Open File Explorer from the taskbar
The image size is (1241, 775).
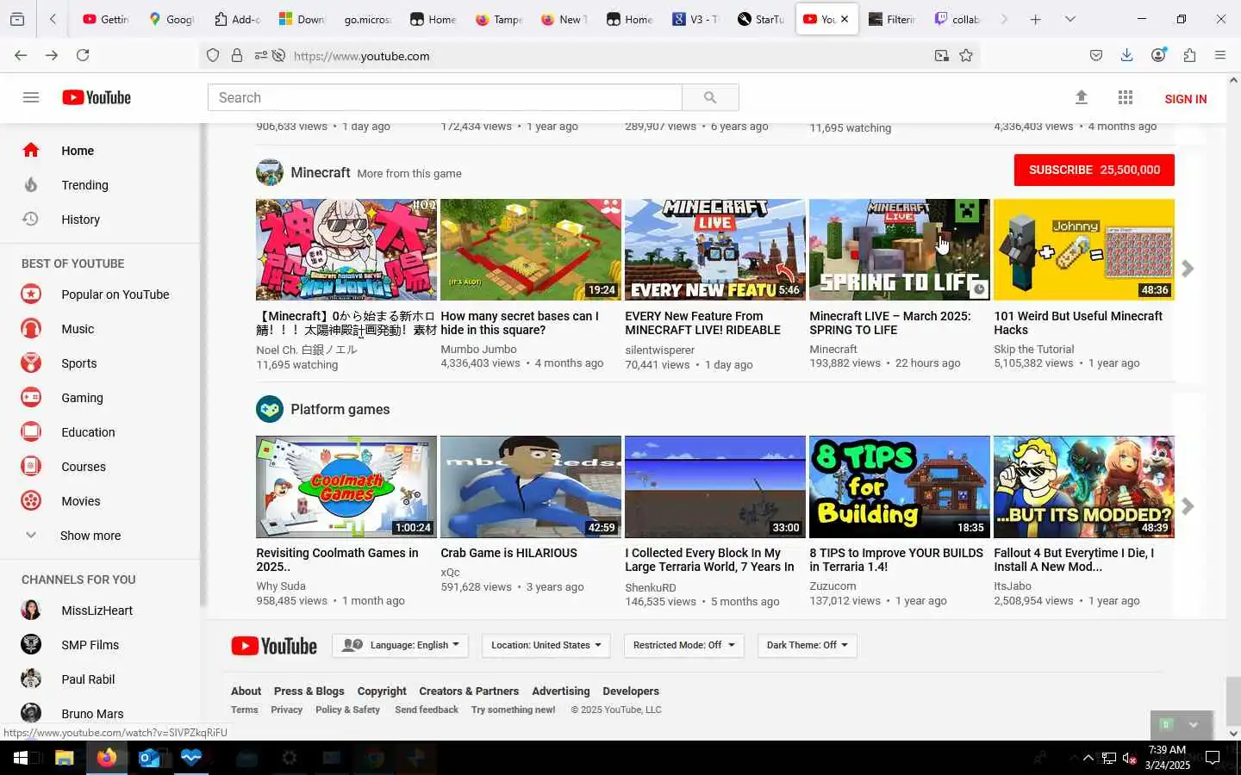65,758
